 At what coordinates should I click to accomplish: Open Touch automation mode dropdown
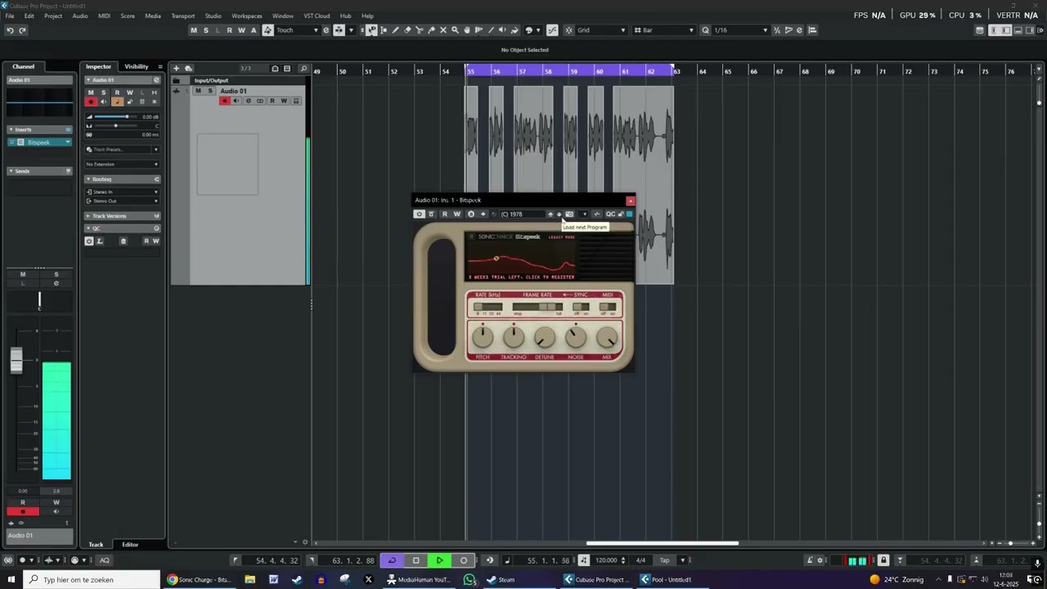tap(297, 30)
